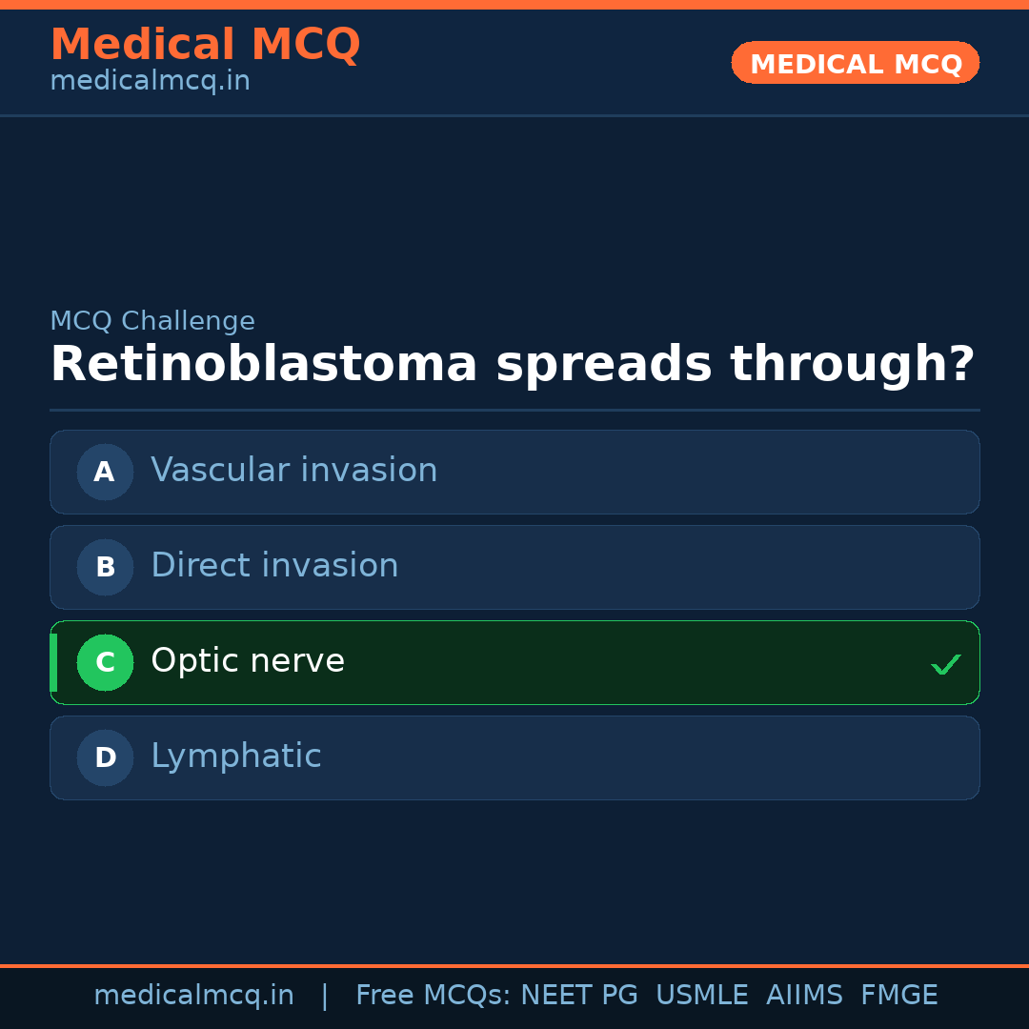
Task: Click the letter D option circle
Action: (105, 757)
